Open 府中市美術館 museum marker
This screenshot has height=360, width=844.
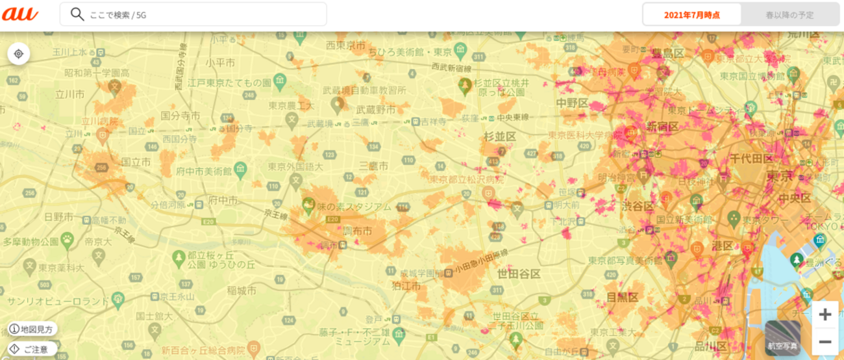coord(241,171)
